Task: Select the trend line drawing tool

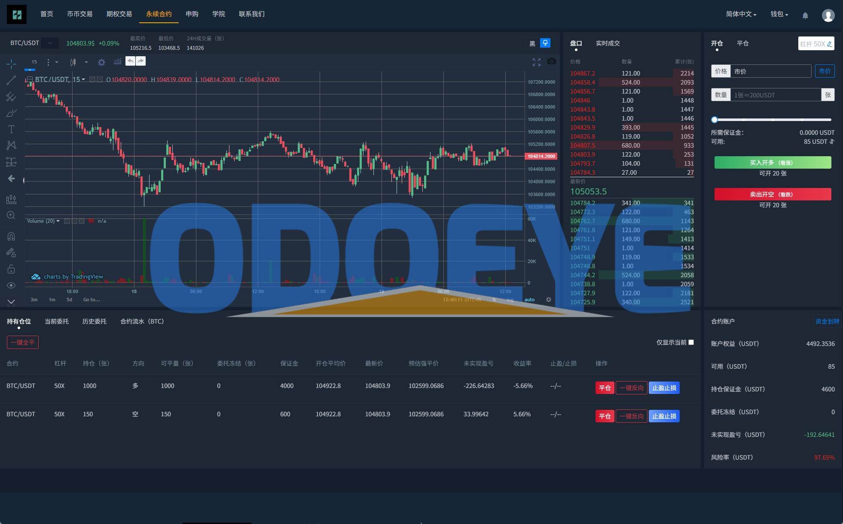Action: pos(11,80)
